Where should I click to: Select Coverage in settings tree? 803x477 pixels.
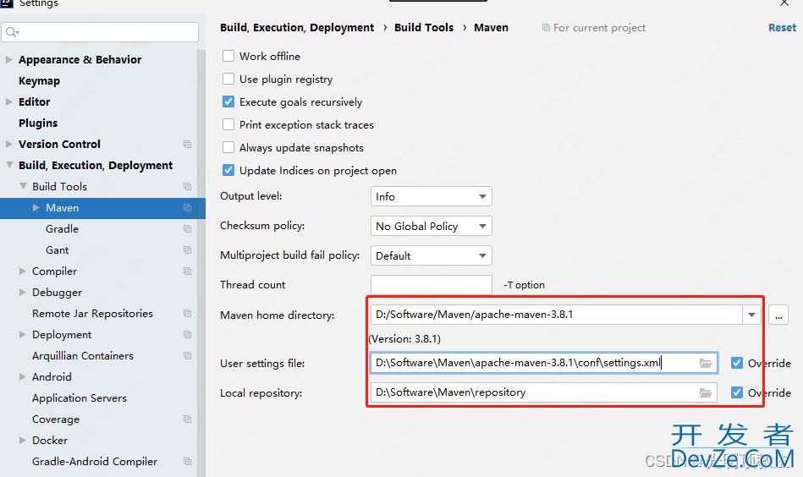[56, 419]
